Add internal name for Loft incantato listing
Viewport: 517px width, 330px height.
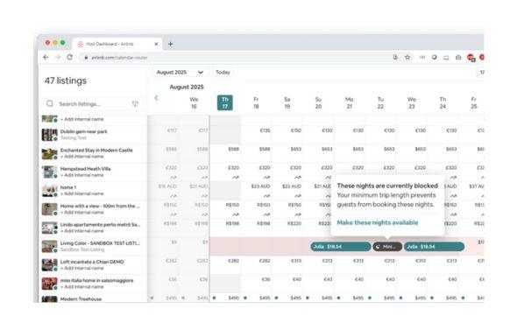point(82,268)
